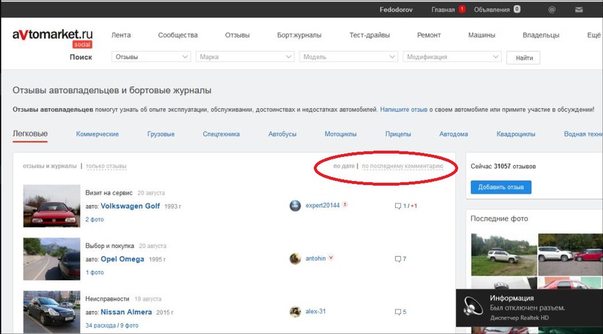The width and height of the screenshot is (603, 334).
Task: Expand the Марка dropdown
Action: coord(245,57)
